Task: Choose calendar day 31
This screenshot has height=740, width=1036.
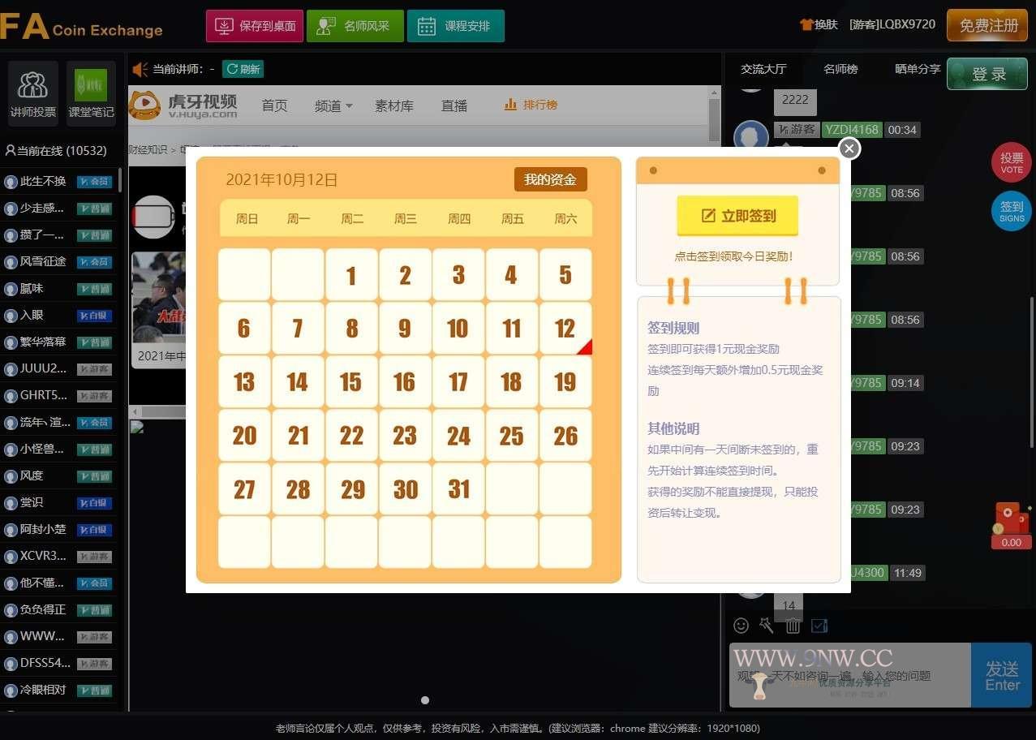Action: tap(458, 489)
